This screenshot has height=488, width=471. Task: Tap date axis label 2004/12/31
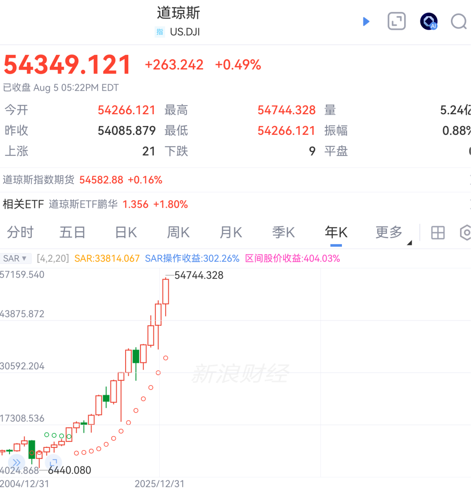(24, 483)
